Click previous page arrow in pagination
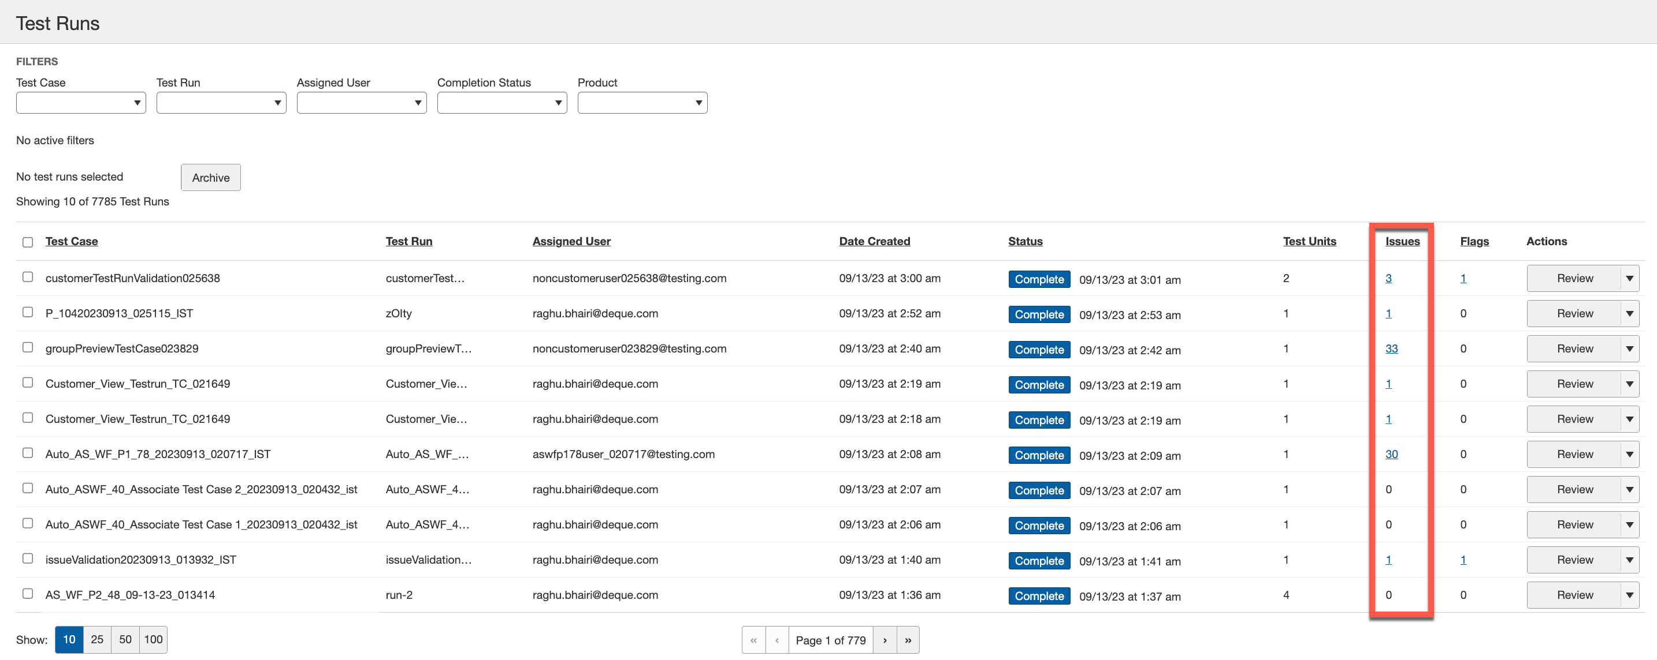This screenshot has width=1657, height=660. pyautogui.click(x=777, y=640)
